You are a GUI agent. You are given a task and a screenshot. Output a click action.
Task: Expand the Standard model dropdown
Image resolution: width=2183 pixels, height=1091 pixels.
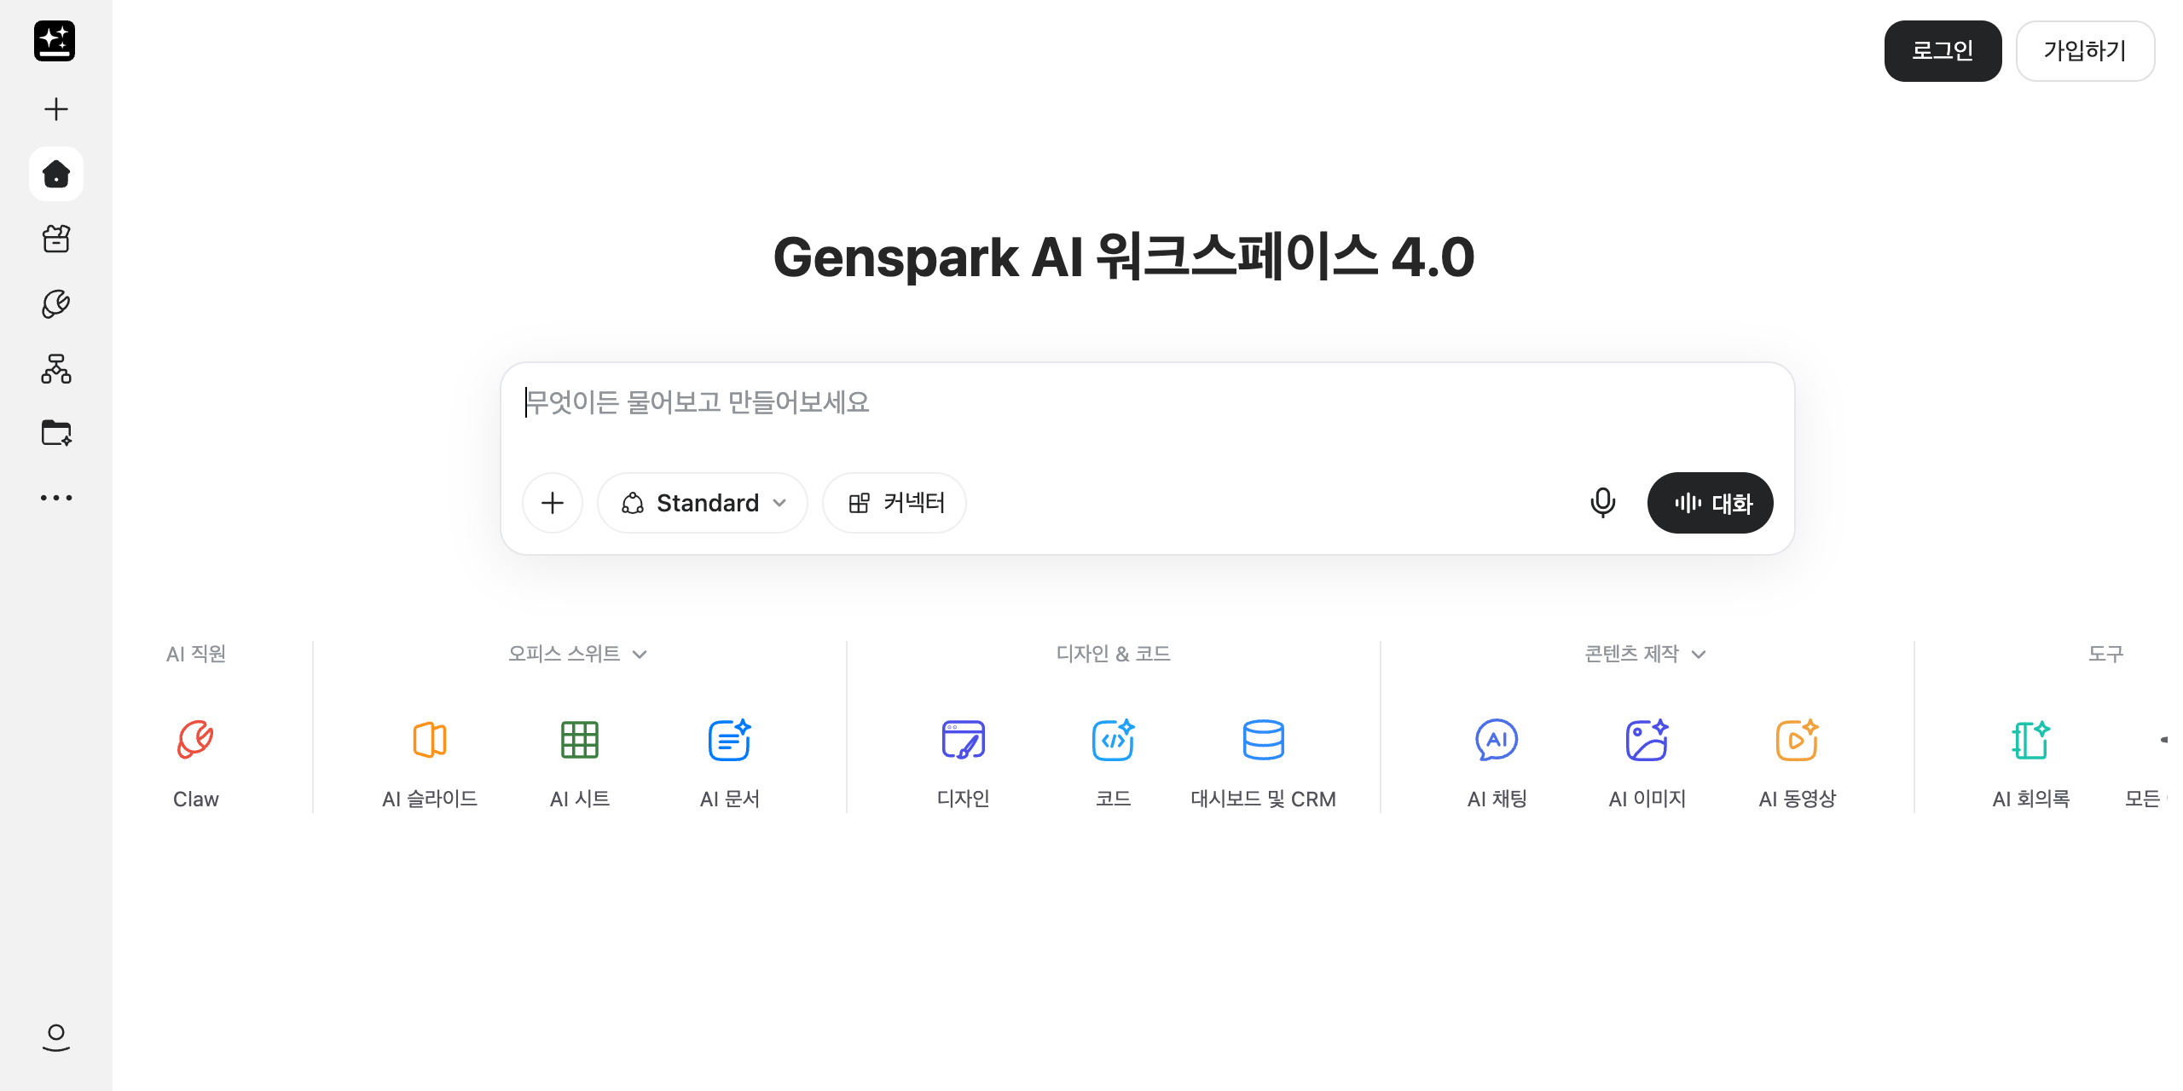coord(703,503)
